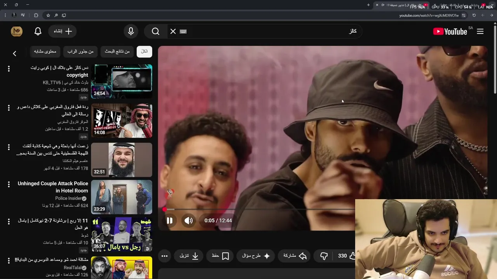
Task: Click the browser address bar URL
Action: [x=429, y=15]
